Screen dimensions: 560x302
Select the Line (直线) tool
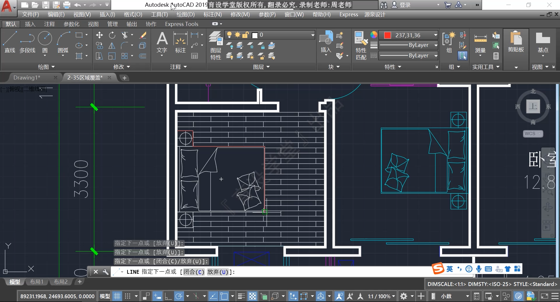point(10,42)
